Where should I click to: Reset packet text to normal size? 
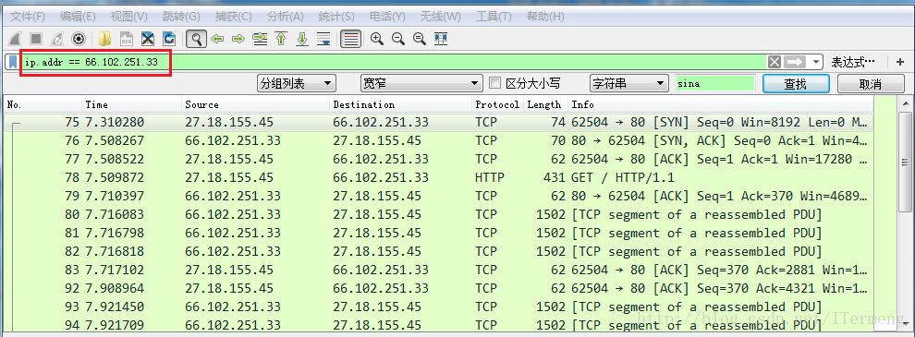click(419, 39)
